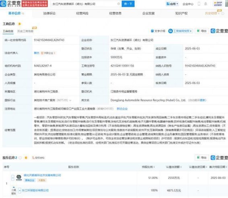This screenshot has width=228, height=198.
Task: Click the help icon next to 历史信息 tab
Action: 222,13
